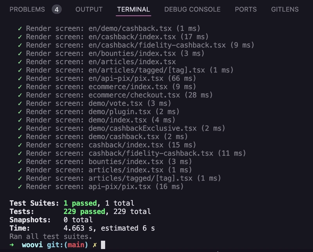This screenshot has height=252, width=313.
Task: Click the en/demo/cashback.tsx test line
Action: (109, 28)
